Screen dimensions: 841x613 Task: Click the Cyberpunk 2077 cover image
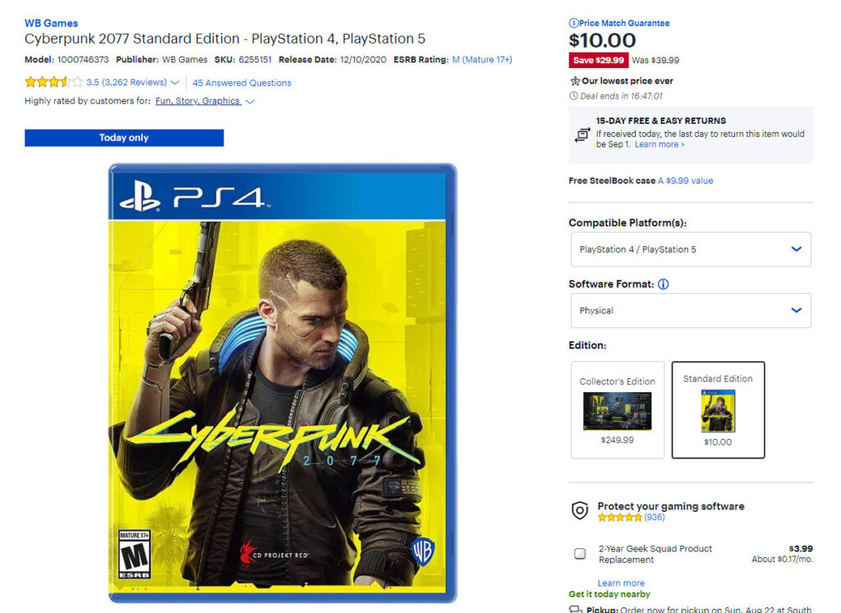[x=283, y=383]
